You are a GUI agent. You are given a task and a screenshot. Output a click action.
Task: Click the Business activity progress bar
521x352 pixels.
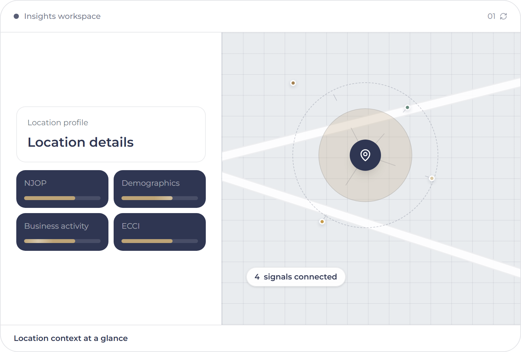point(62,241)
